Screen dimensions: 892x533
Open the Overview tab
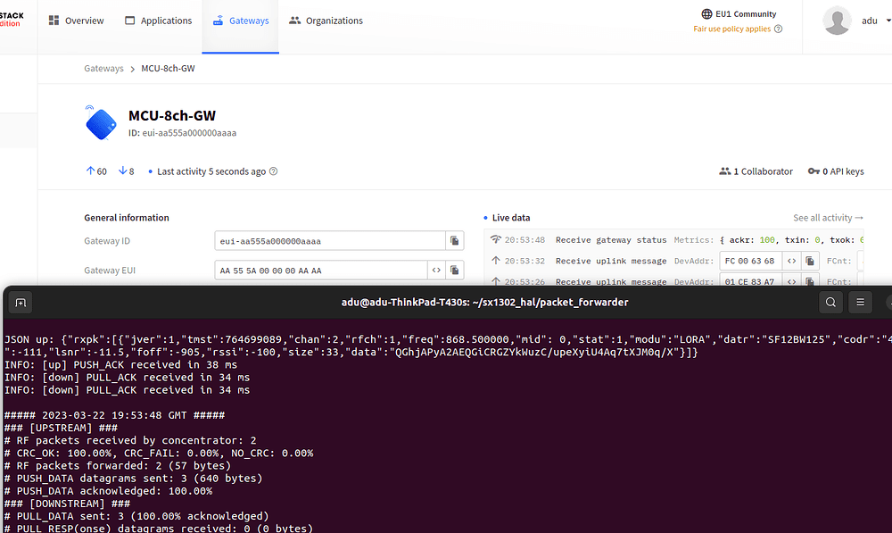coord(76,21)
